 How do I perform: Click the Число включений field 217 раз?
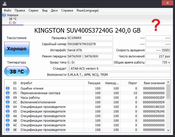pyautogui.click(x=158, y=56)
